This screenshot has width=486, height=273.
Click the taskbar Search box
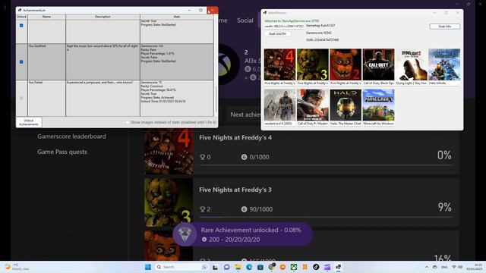(x=181, y=267)
